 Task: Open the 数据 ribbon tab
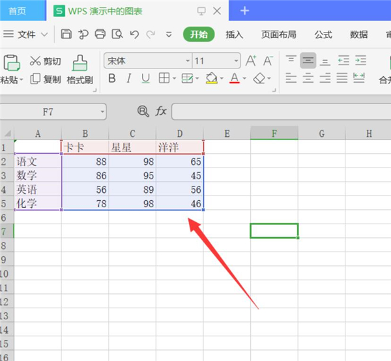coord(358,35)
